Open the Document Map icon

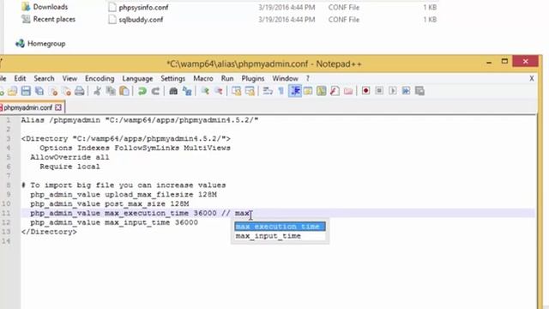pos(322,92)
